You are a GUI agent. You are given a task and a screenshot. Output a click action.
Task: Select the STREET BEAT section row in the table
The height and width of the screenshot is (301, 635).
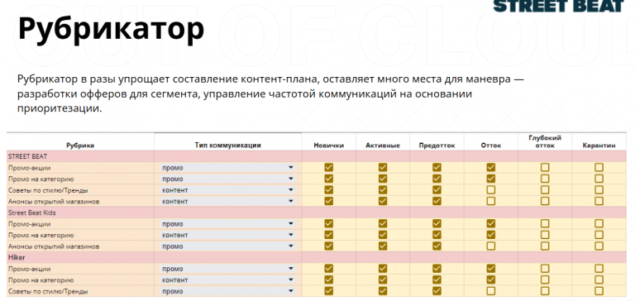pyautogui.click(x=317, y=156)
